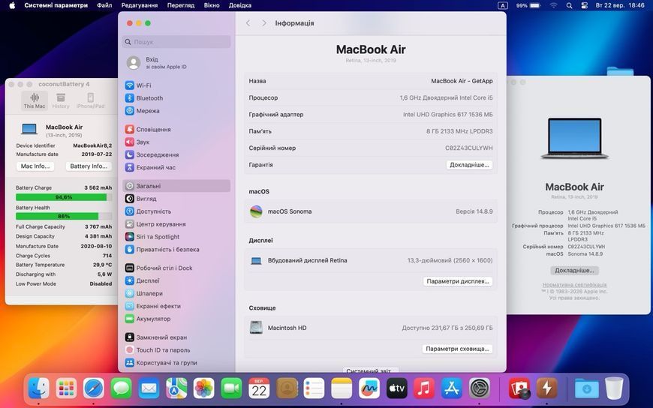Viewport: 653px width, 408px height.
Task: Open Calendar from the Dock
Action: (259, 388)
